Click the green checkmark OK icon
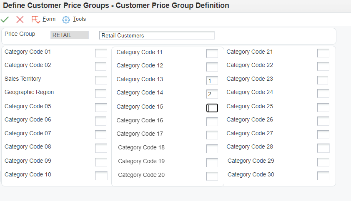 click(5, 20)
